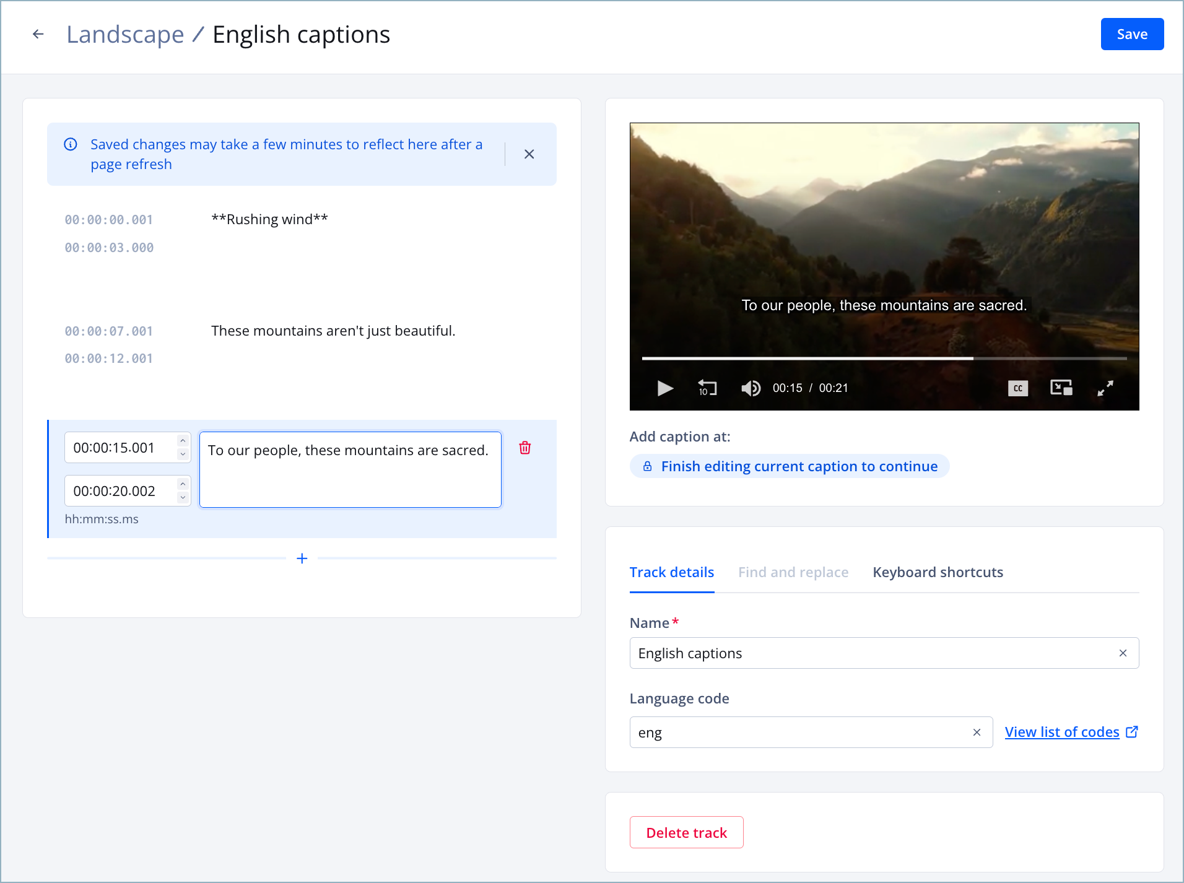This screenshot has width=1184, height=883.
Task: Clear the Name field with X
Action: (1123, 653)
